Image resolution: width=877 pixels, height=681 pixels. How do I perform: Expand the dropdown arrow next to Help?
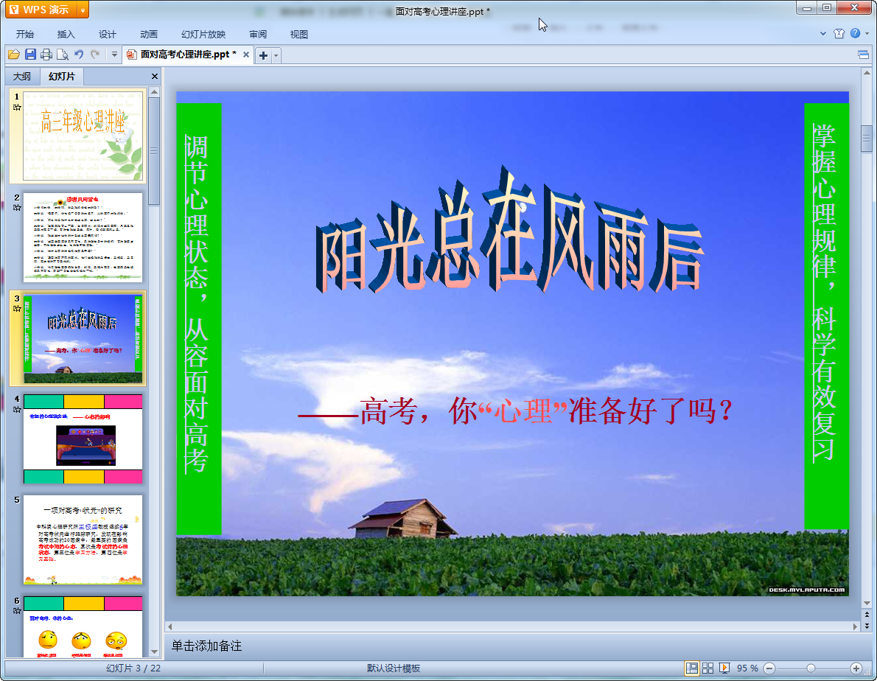coord(867,34)
